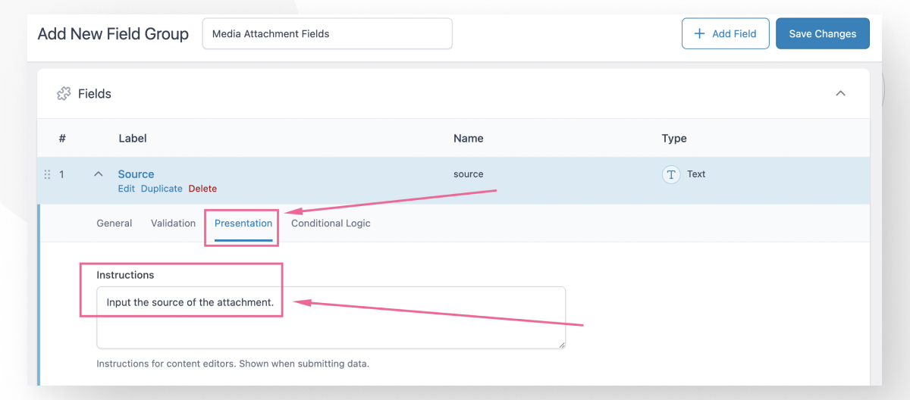910x400 pixels.
Task: Click the 'source' name cell
Action: pos(468,174)
